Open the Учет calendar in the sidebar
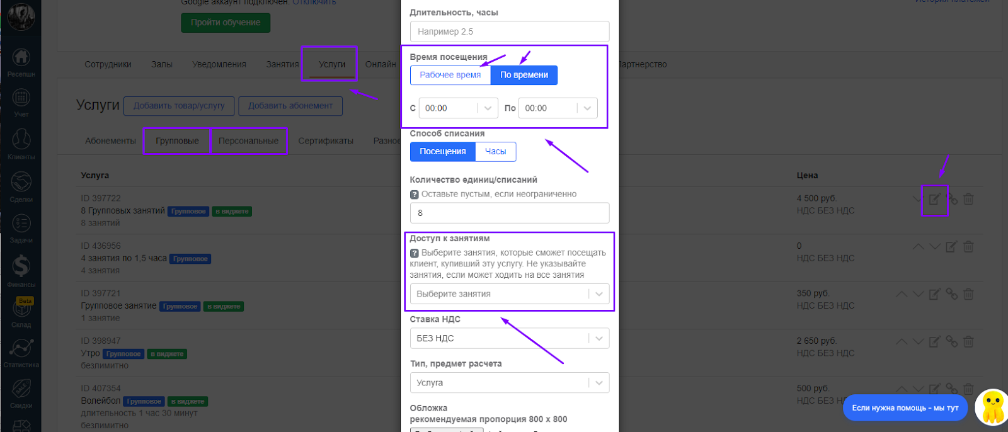The width and height of the screenshot is (1008, 432). point(21,103)
